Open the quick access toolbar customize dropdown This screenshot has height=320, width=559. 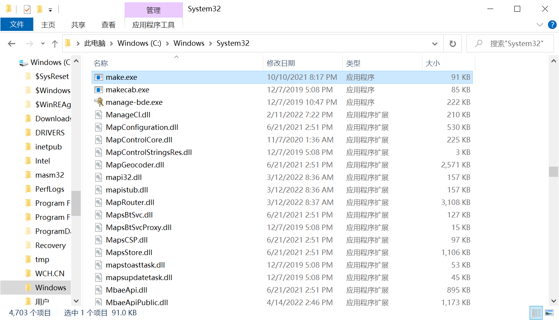click(50, 10)
